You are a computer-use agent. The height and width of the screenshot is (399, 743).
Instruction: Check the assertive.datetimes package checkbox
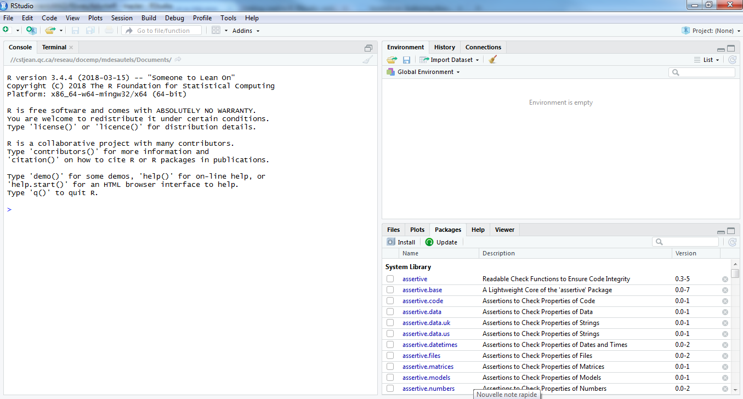coord(390,345)
